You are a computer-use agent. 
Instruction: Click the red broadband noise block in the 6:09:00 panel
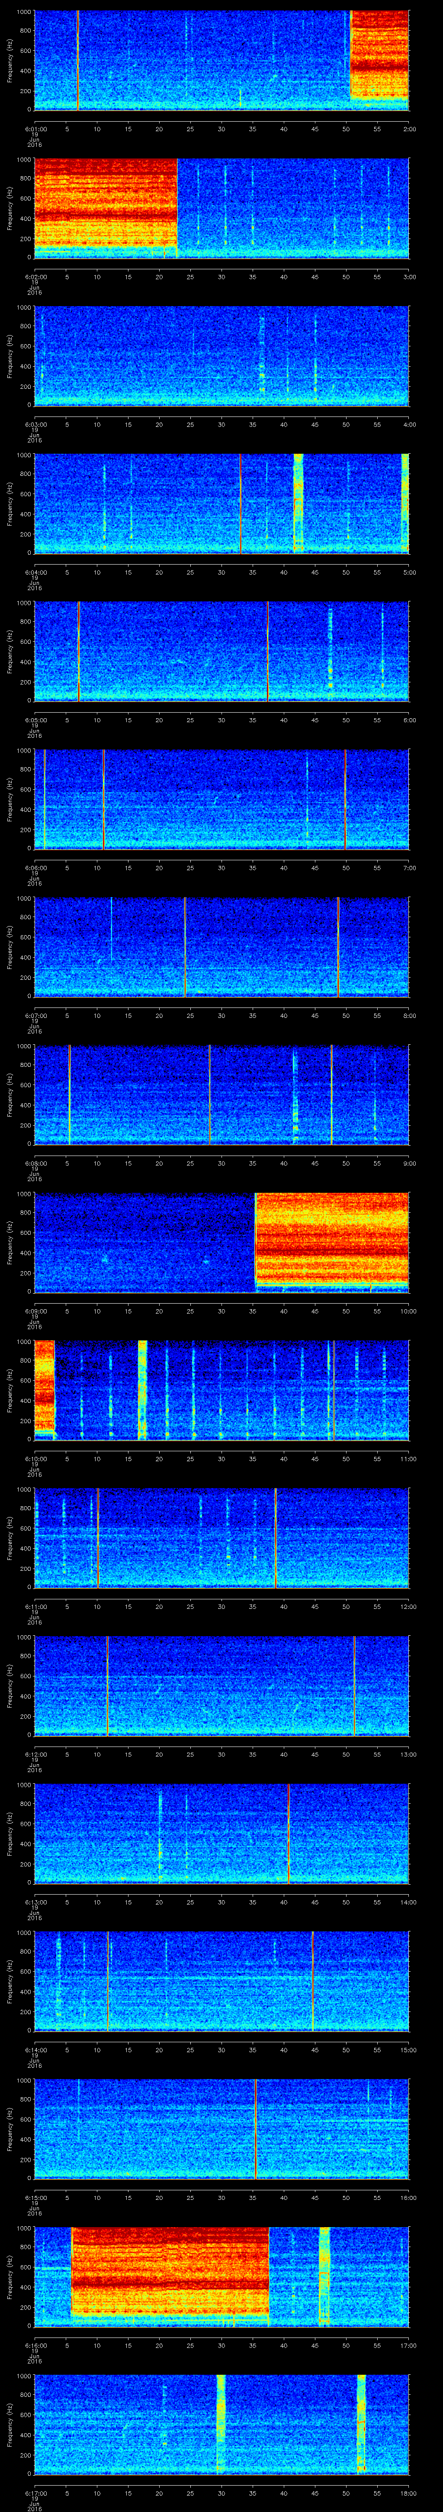pyautogui.click(x=332, y=1237)
